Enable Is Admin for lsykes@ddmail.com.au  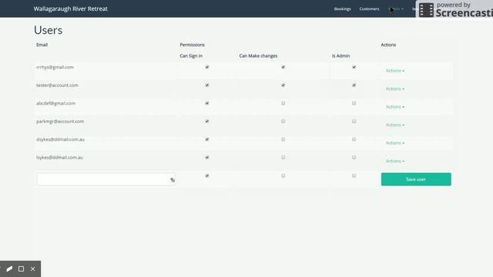(x=354, y=157)
